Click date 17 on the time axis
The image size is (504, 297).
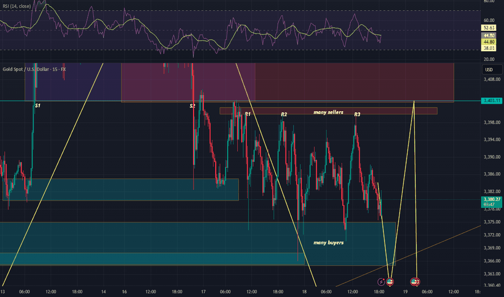point(203,292)
